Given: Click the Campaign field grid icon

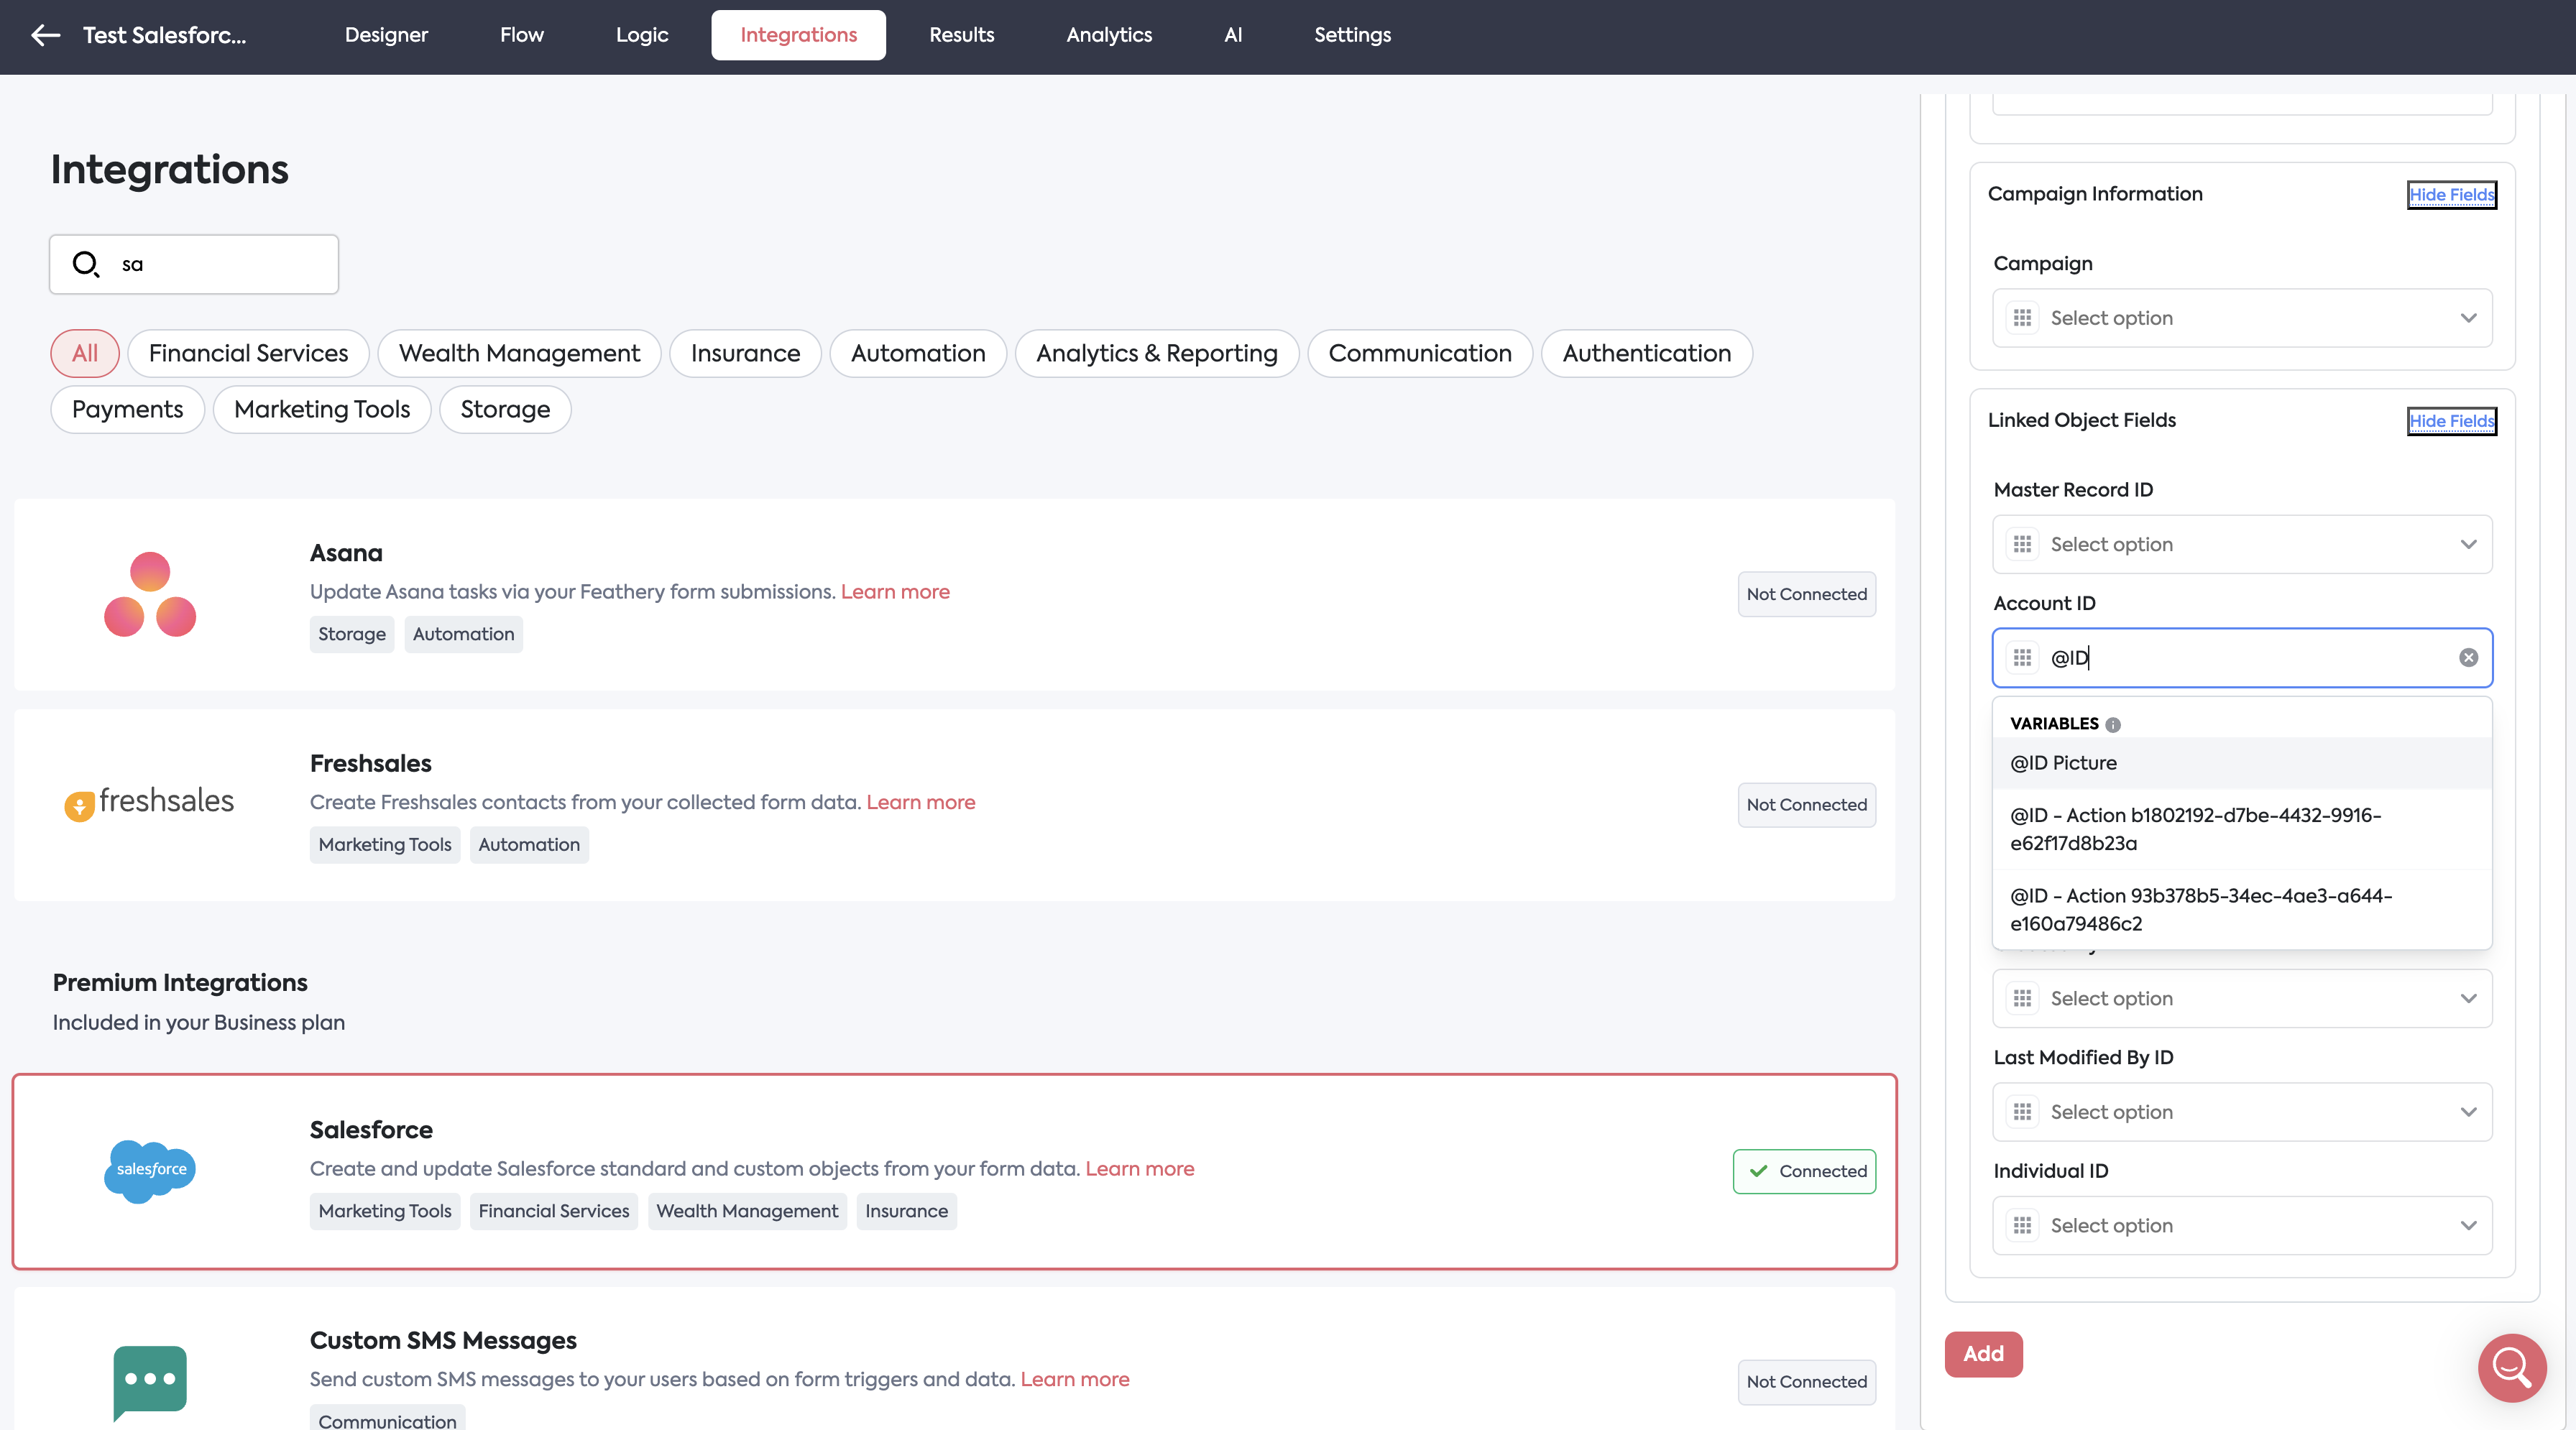Looking at the screenshot, I should pyautogui.click(x=2022, y=318).
